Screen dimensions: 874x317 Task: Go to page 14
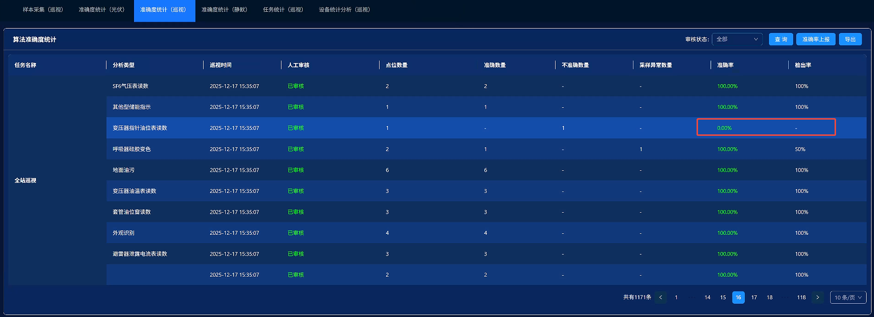[x=707, y=297]
